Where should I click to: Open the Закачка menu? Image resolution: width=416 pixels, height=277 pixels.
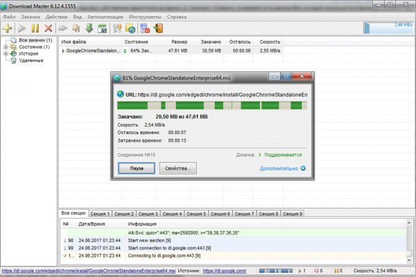pyautogui.click(x=31, y=17)
